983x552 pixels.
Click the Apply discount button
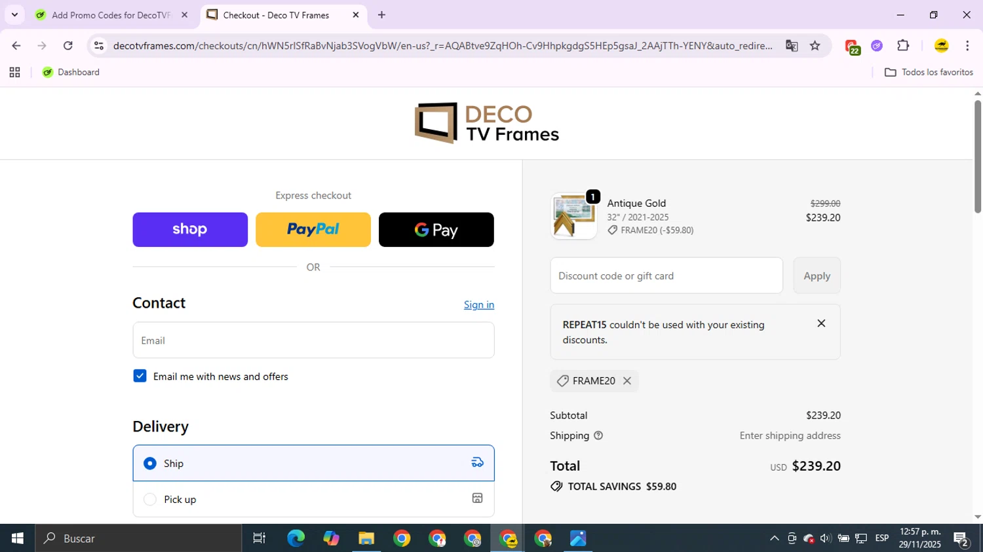coord(817,276)
